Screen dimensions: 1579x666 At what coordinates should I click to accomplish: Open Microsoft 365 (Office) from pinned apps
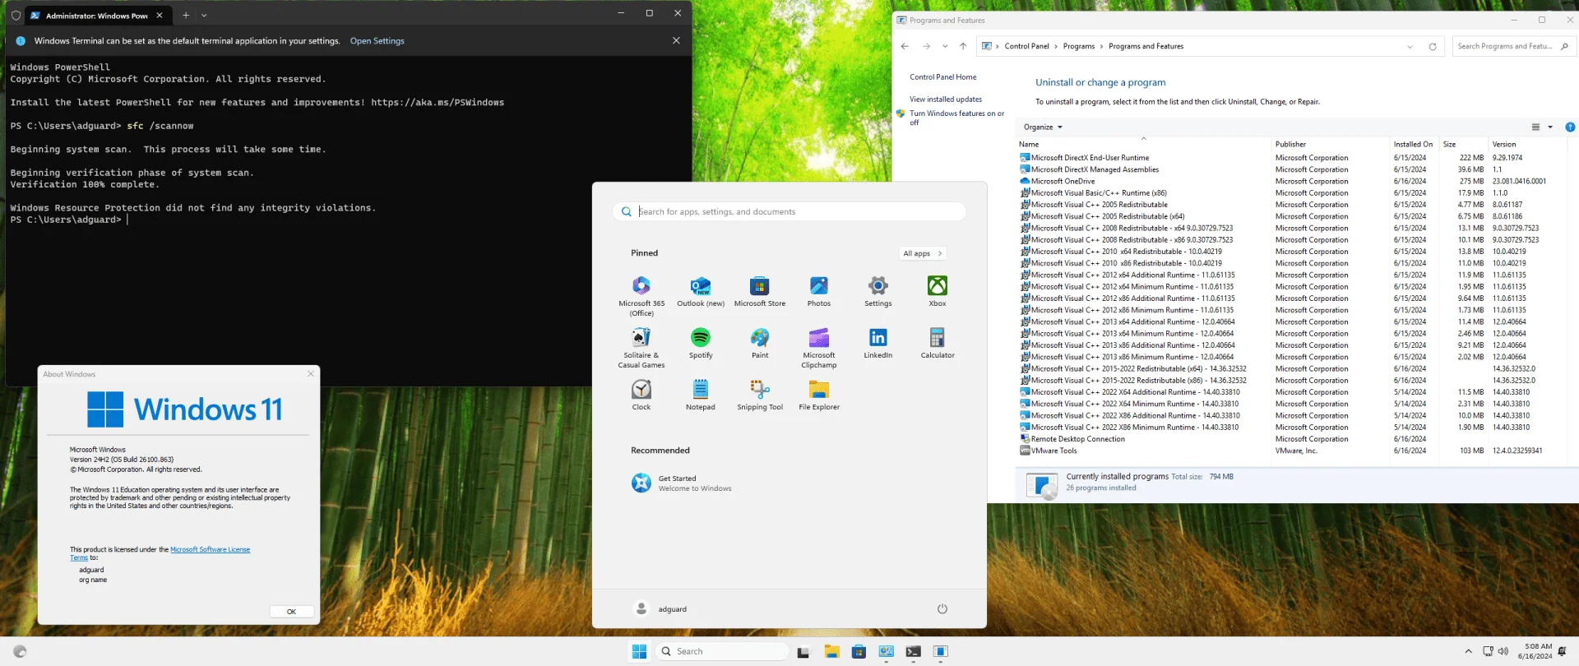point(641,295)
